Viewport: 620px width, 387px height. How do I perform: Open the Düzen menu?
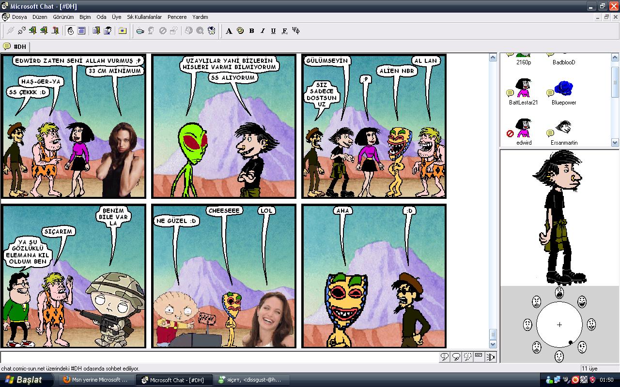click(x=40, y=17)
